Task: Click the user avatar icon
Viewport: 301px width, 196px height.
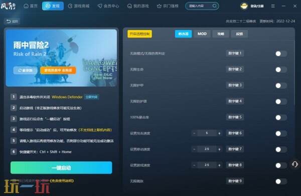Action: [x=244, y=6]
